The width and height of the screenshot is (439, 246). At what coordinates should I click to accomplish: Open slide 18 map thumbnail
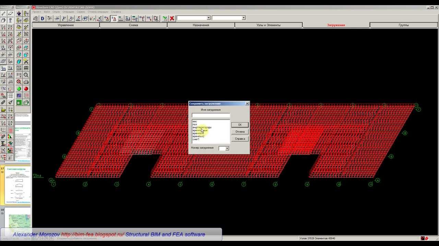click(17, 219)
